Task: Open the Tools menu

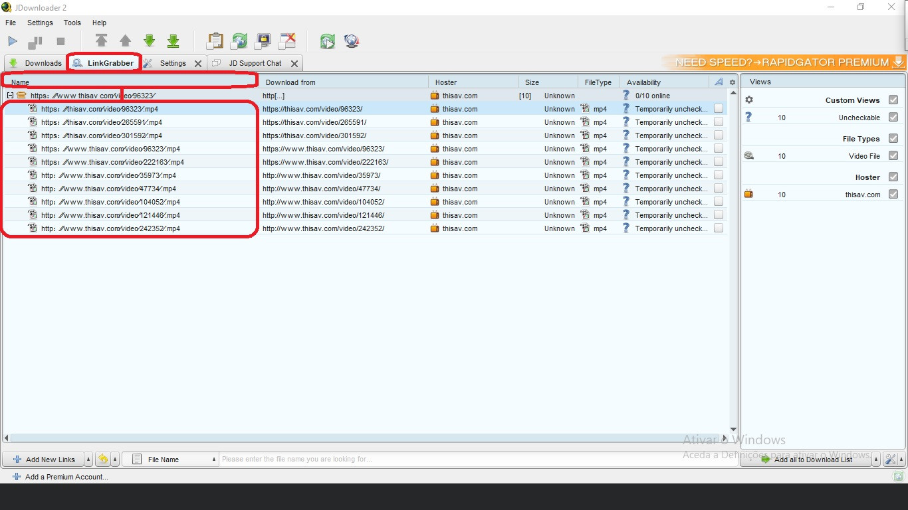Action: (72, 23)
